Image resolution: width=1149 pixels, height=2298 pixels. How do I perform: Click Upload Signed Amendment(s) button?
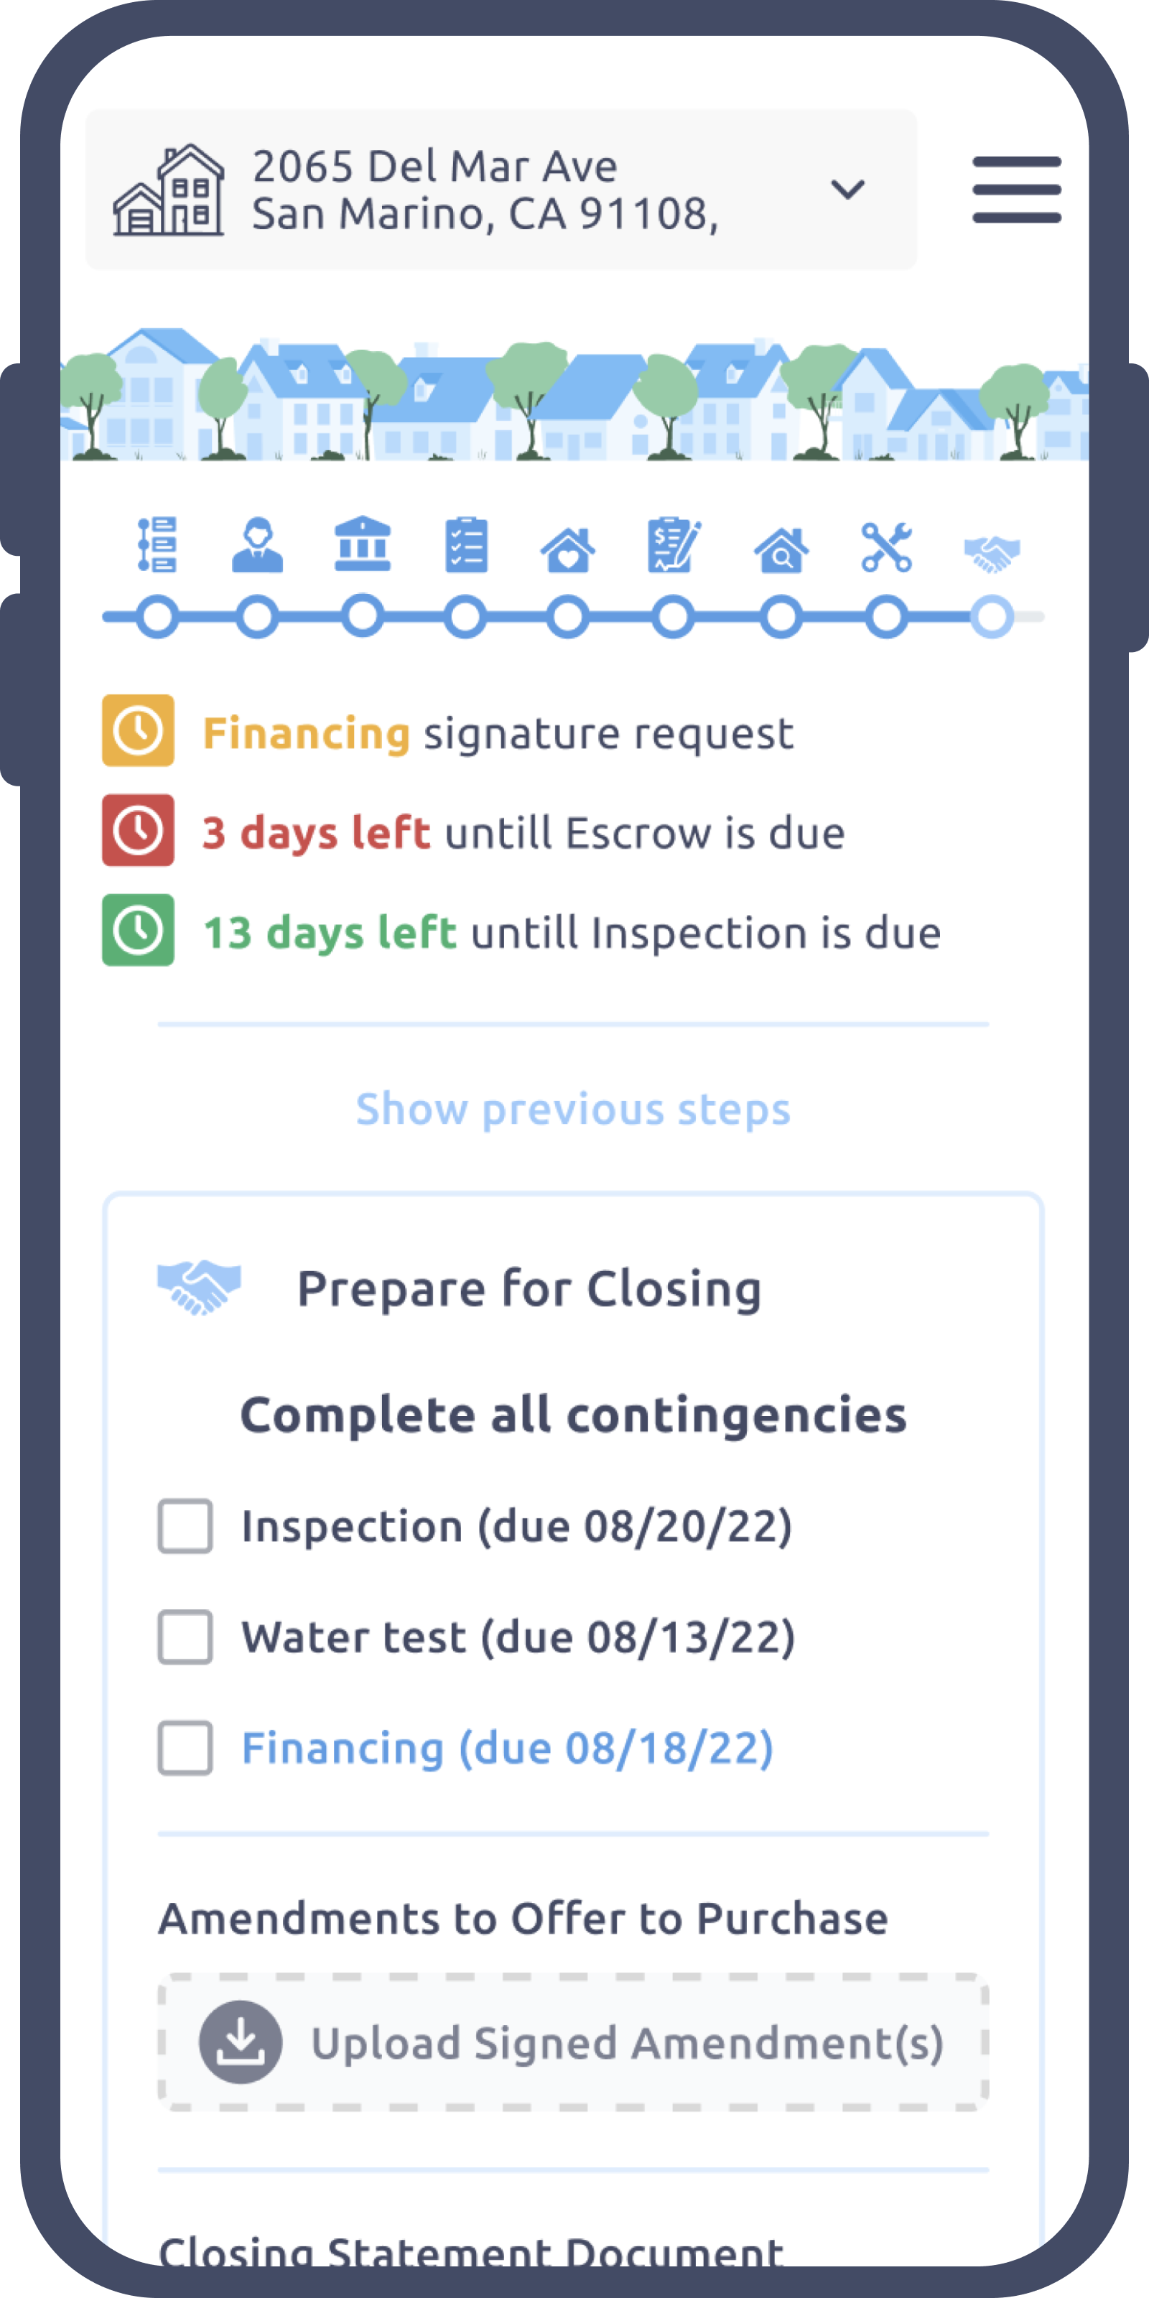point(573,2042)
